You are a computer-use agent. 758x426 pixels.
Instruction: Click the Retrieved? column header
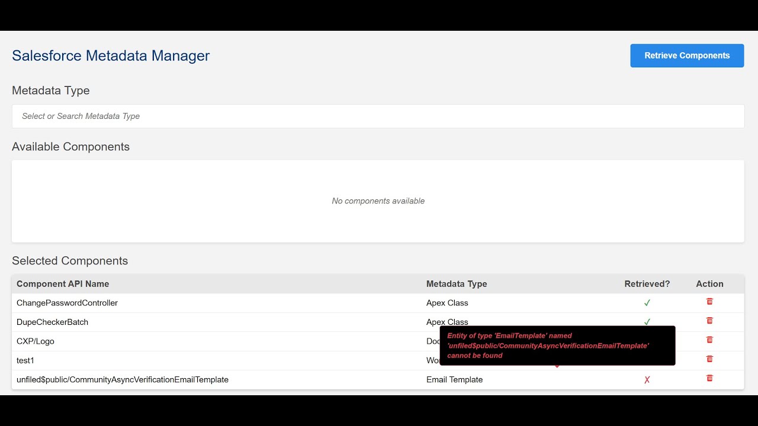click(647, 284)
